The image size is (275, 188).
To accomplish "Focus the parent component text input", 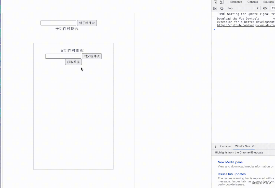I will click(58, 23).
